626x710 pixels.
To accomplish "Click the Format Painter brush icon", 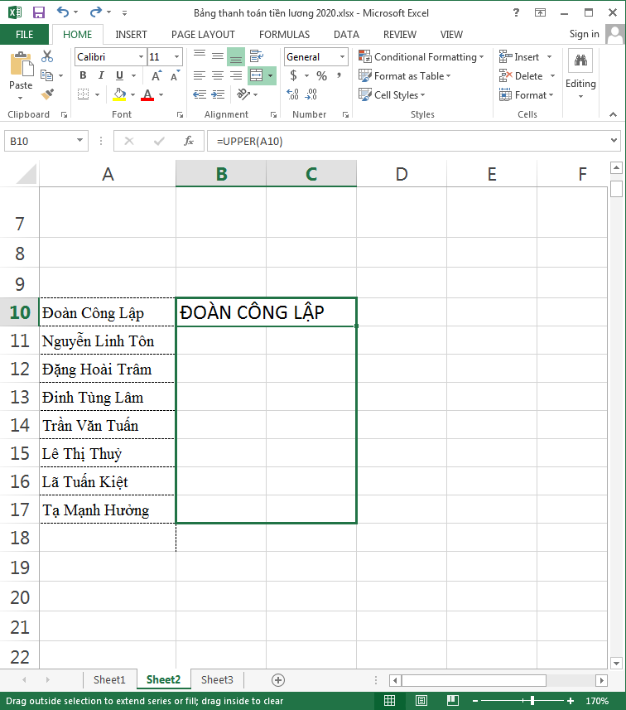I will (x=47, y=94).
